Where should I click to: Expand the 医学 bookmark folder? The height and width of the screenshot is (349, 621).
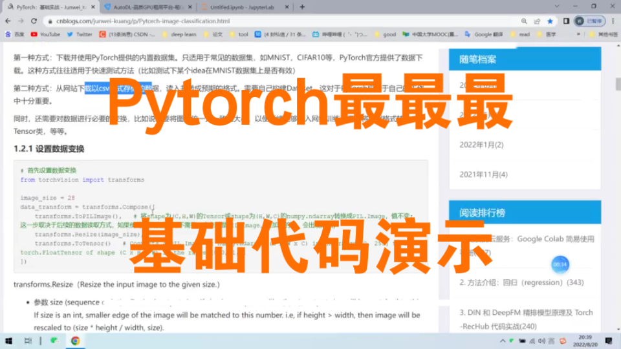coord(547,34)
